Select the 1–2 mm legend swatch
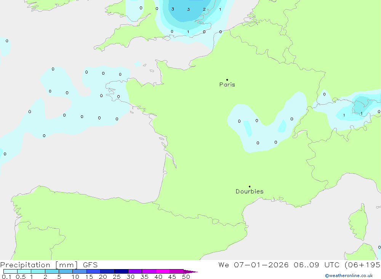This screenshot has width=381, height=279. (x=38, y=271)
